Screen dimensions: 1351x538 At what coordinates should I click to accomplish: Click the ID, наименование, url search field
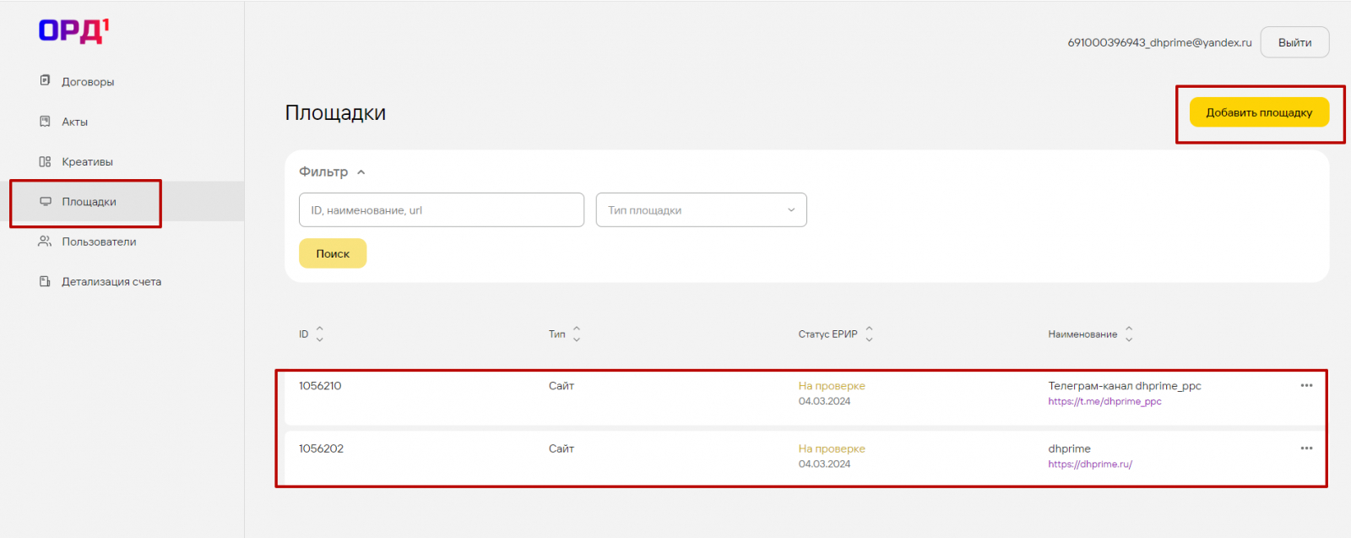pos(441,210)
